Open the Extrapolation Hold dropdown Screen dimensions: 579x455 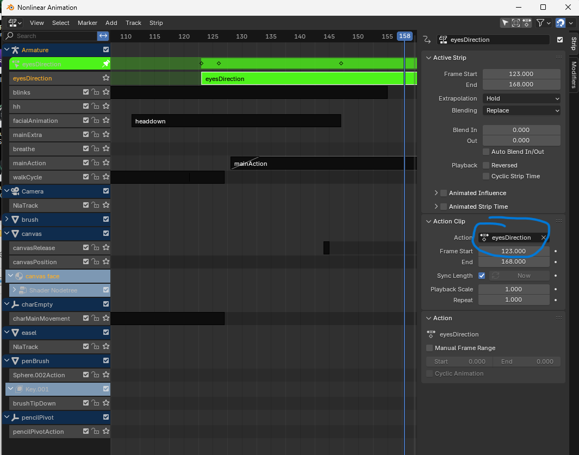click(521, 98)
